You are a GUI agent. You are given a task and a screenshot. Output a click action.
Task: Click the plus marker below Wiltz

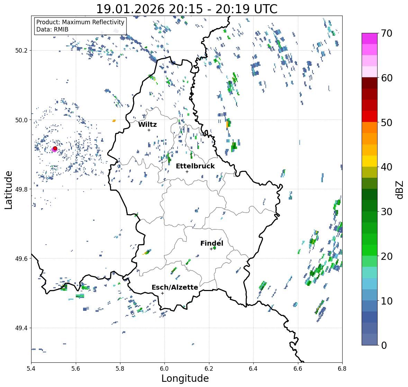[149, 130]
